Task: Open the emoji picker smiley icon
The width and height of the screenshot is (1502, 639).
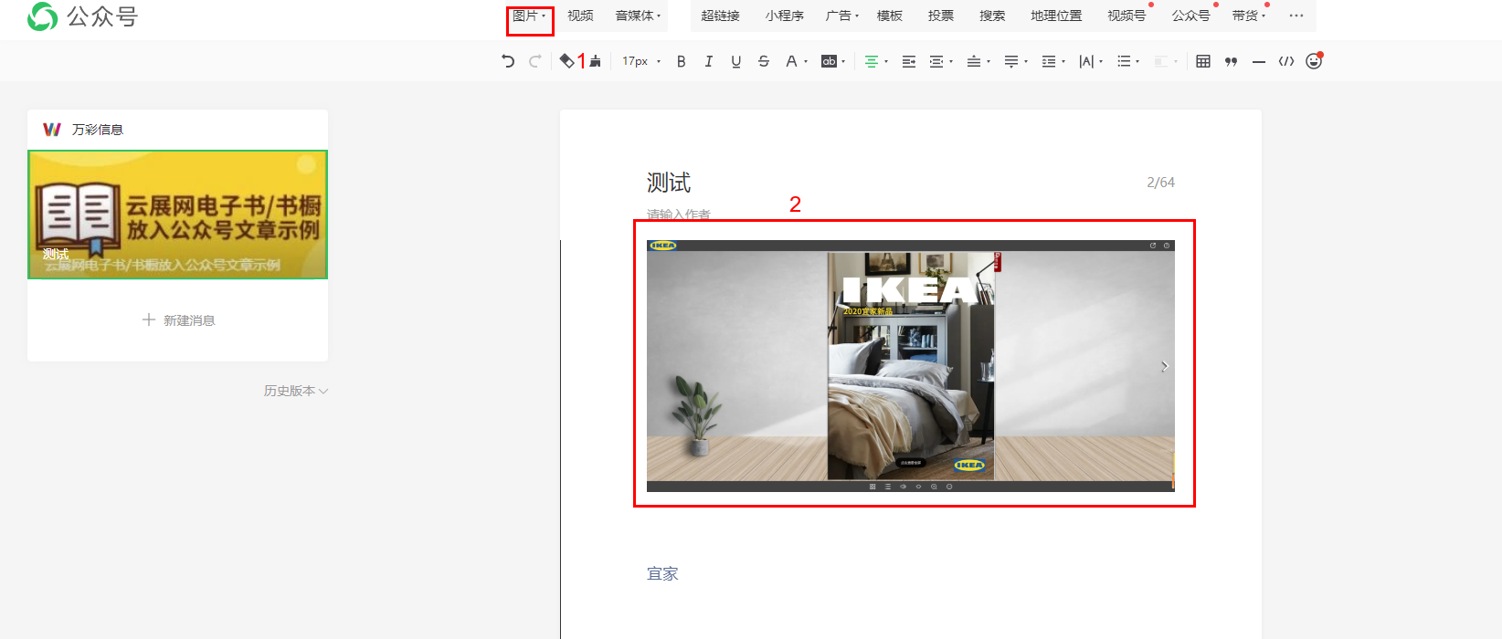Action: pos(1313,61)
